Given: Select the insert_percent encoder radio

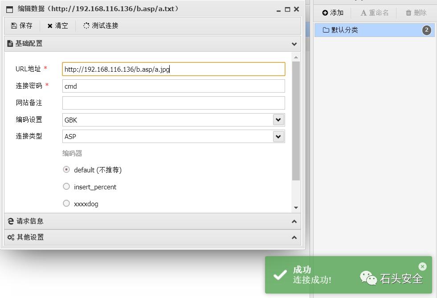Looking at the screenshot, I should click(66, 187).
